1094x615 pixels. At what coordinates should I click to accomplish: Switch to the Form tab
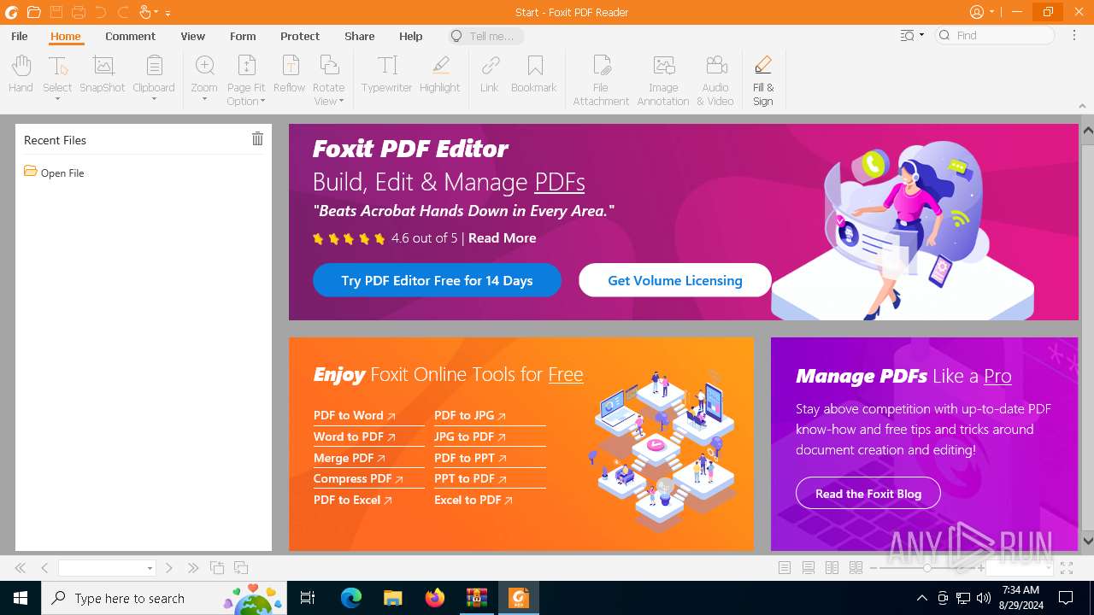pyautogui.click(x=243, y=36)
